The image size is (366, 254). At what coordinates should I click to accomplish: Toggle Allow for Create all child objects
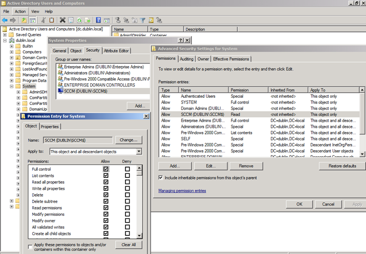click(x=106, y=233)
